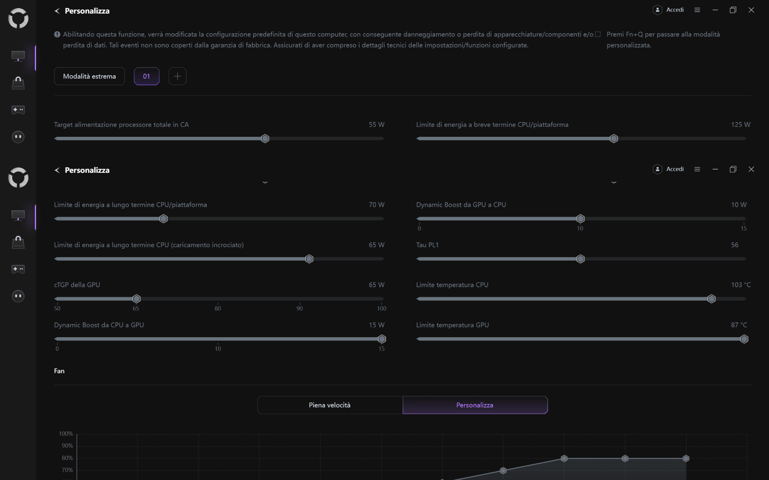Click back arrow in topmost Personalizza header
This screenshot has height=480, width=769.
pos(57,11)
